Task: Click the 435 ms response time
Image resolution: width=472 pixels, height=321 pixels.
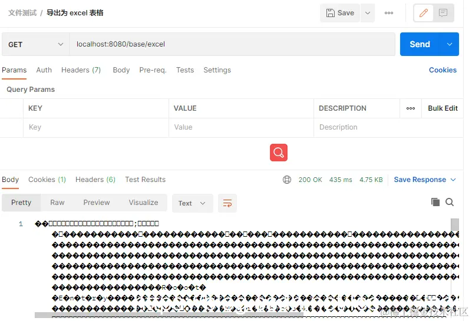Action: pos(341,180)
